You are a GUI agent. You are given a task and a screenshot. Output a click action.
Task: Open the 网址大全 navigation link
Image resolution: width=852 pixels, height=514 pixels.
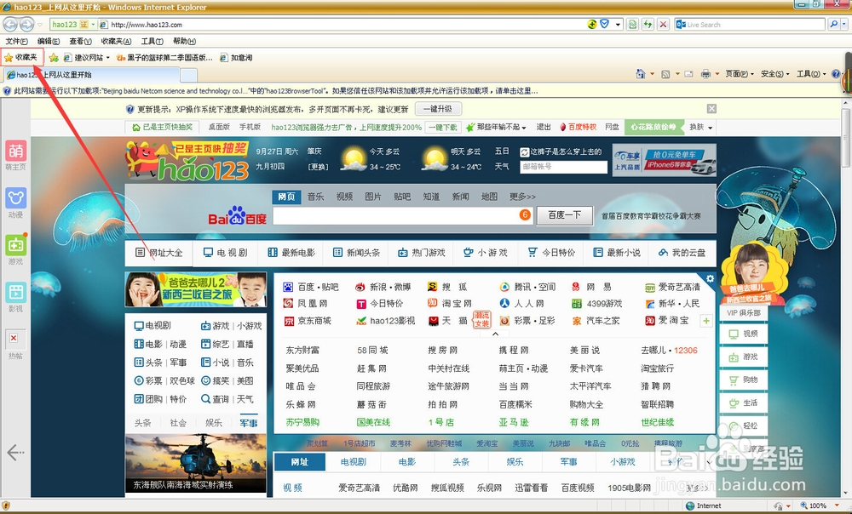coord(159,253)
